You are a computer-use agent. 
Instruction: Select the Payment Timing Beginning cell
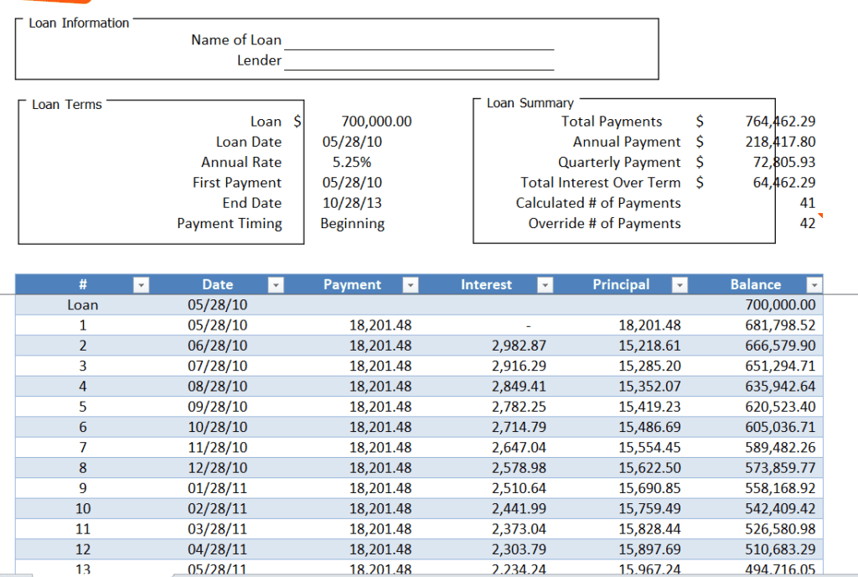point(353,223)
